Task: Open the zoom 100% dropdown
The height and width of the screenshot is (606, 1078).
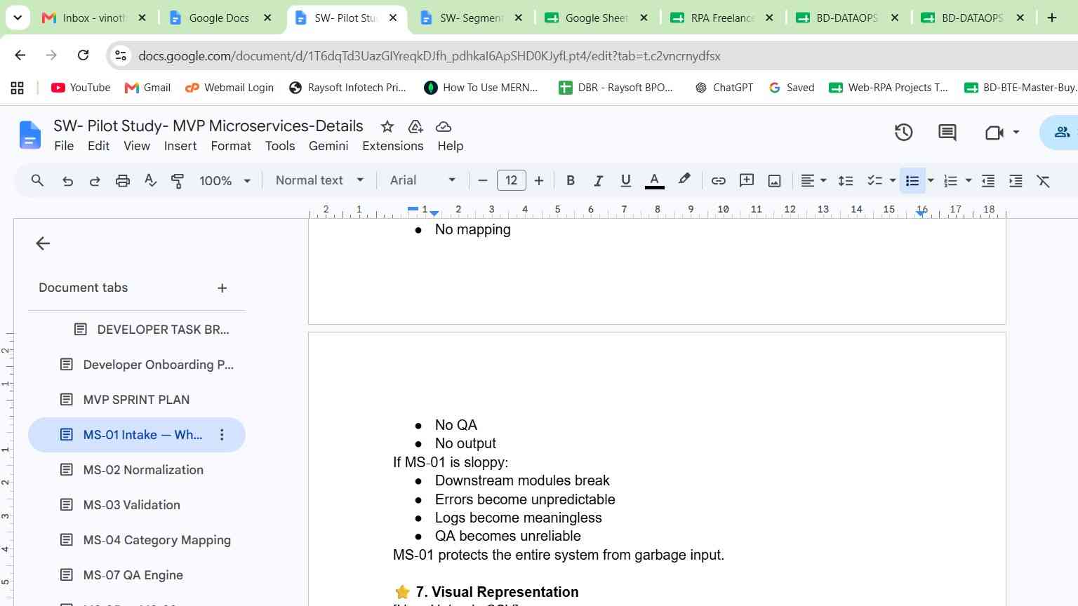Action: point(225,181)
